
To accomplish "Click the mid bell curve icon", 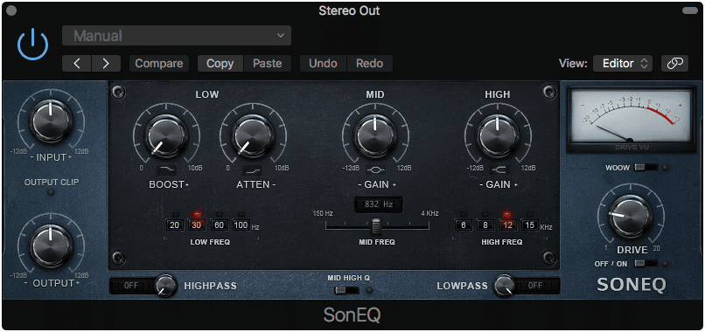I will [x=376, y=169].
